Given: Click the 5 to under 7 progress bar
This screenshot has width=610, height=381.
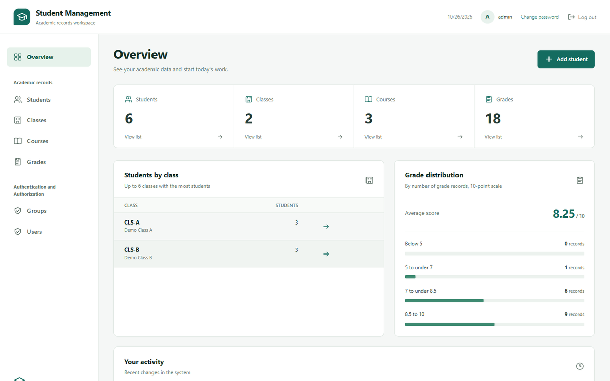Looking at the screenshot, I should pyautogui.click(x=495, y=277).
